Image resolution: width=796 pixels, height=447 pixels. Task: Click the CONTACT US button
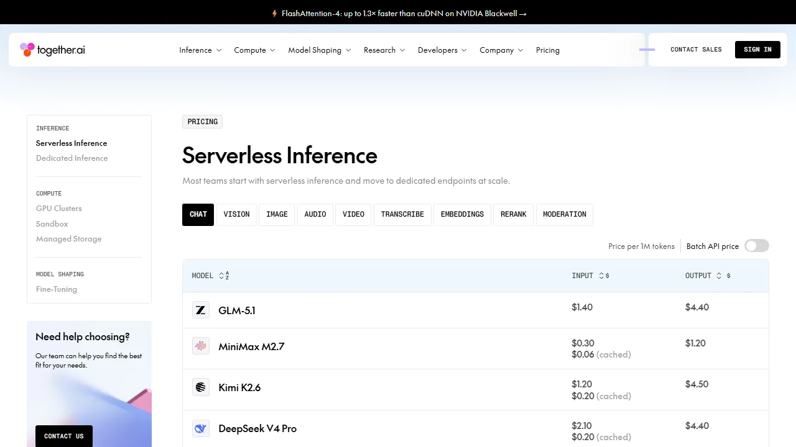click(64, 436)
